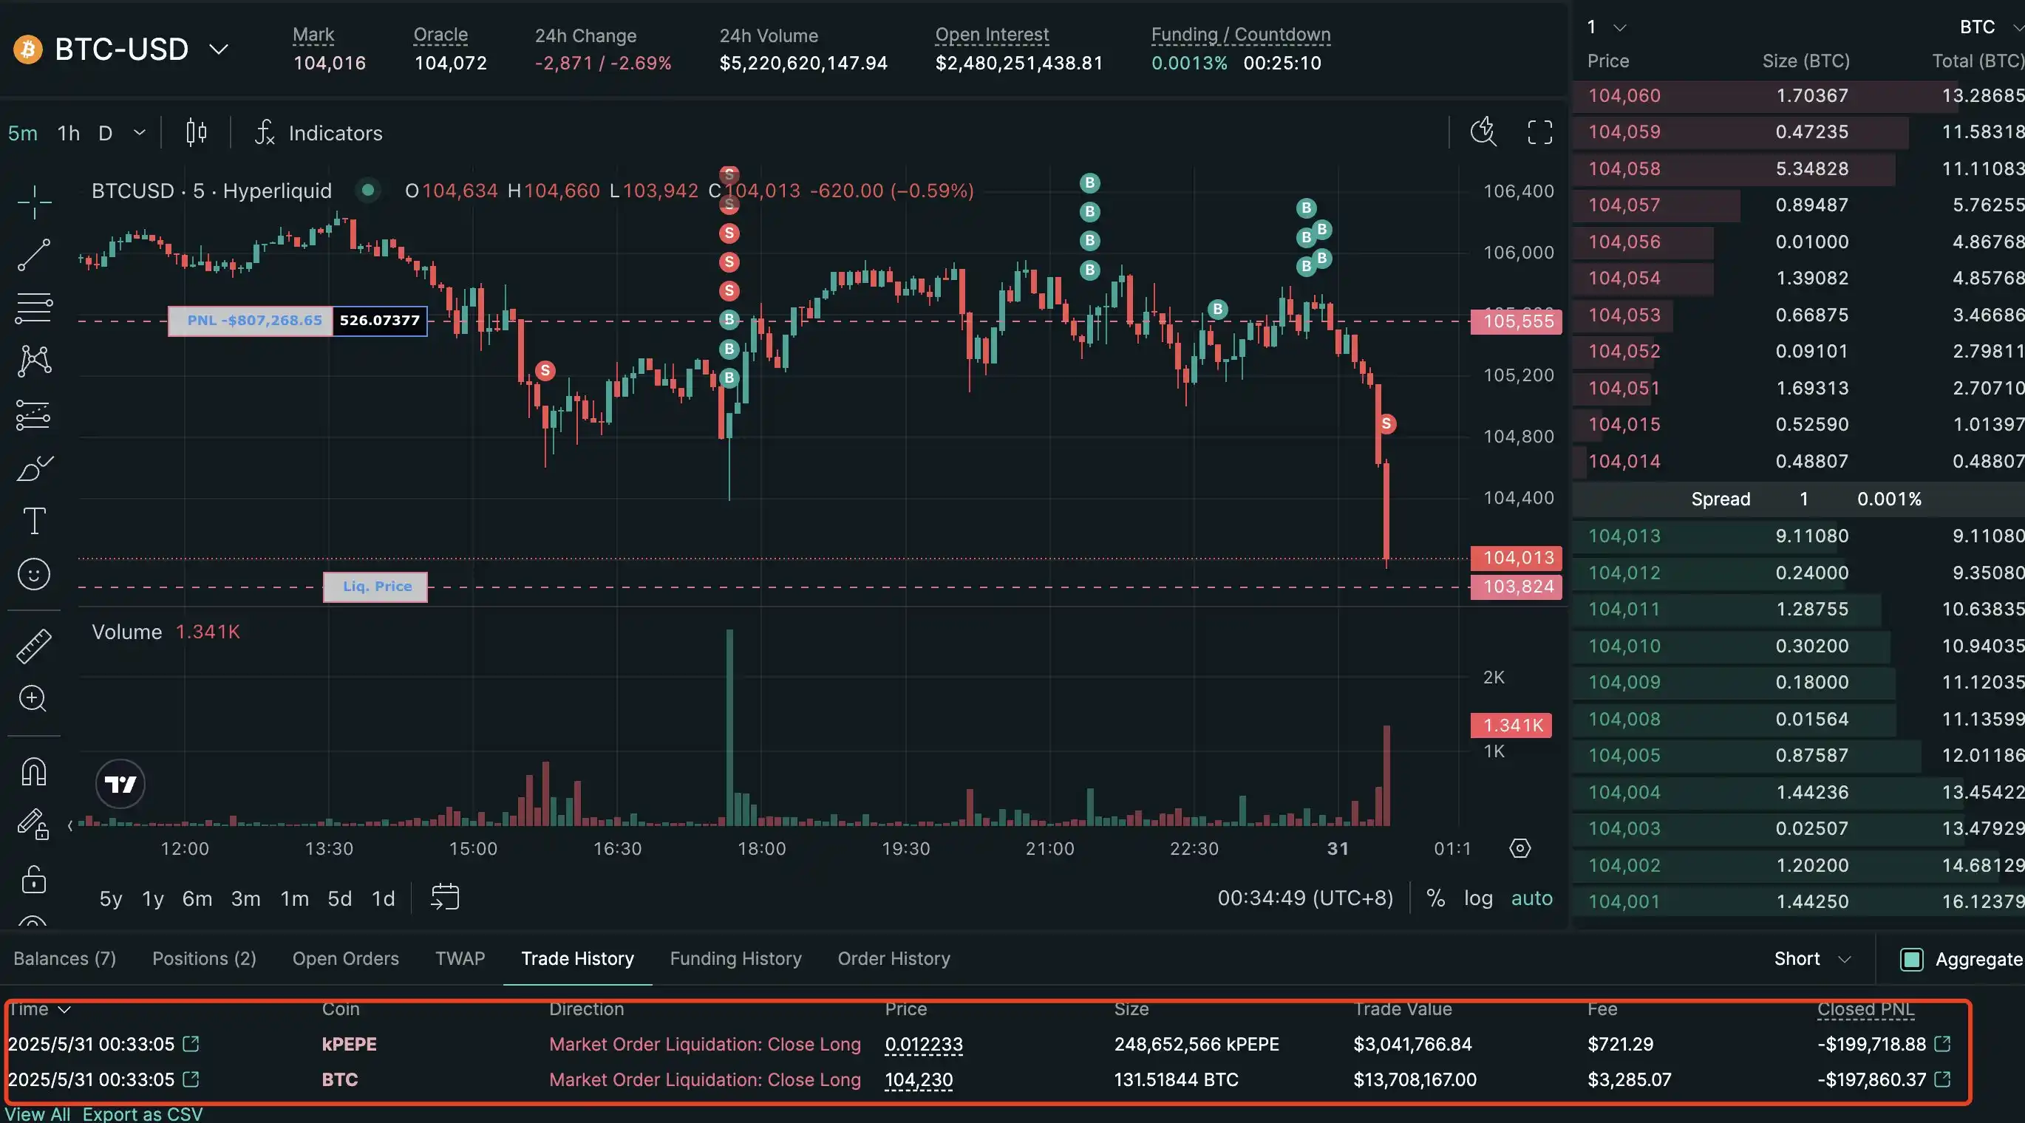2025x1123 pixels.
Task: Select the ruler measure tool
Action: (34, 646)
